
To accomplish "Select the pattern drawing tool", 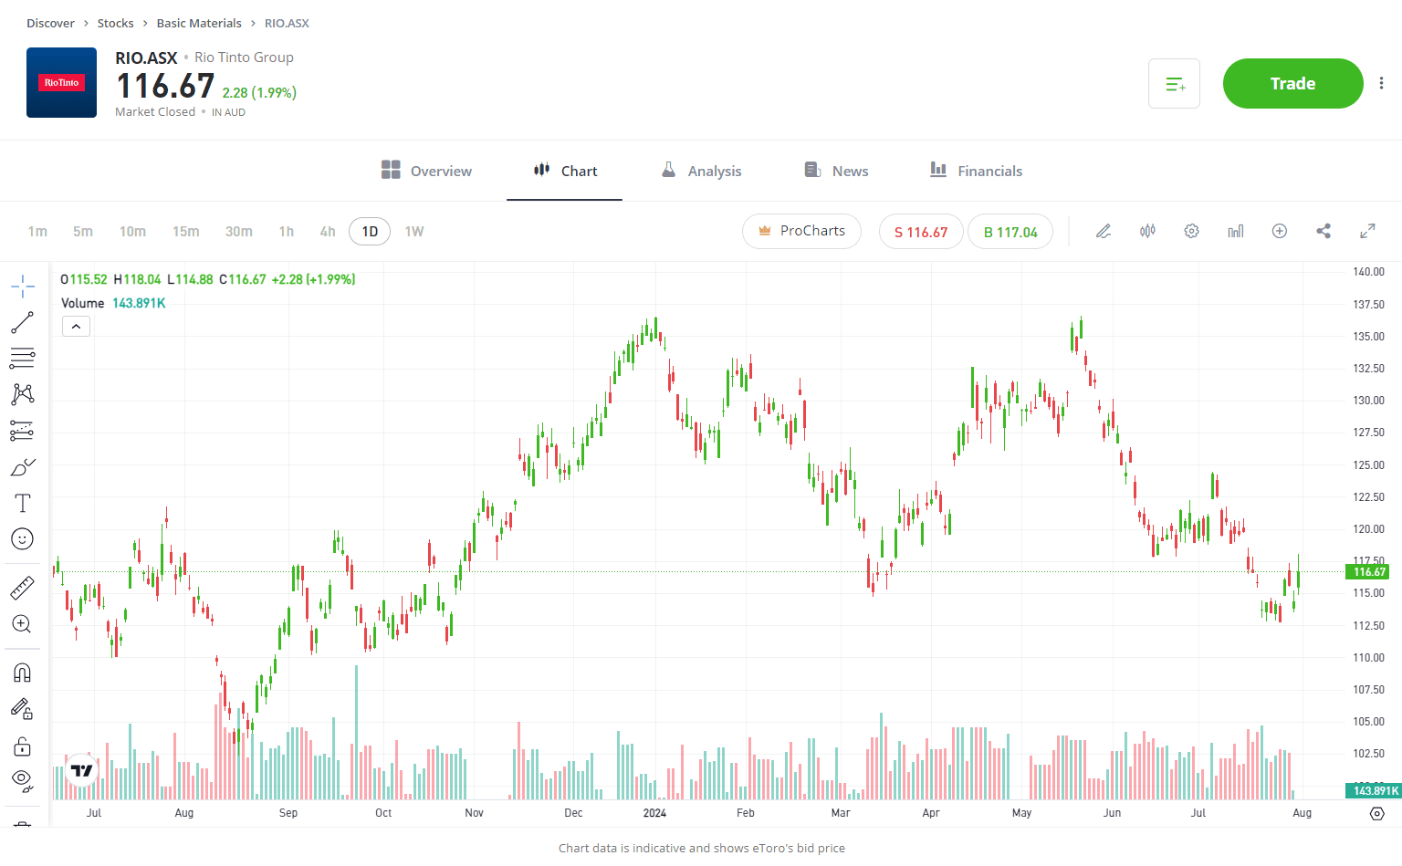I will tap(23, 394).
